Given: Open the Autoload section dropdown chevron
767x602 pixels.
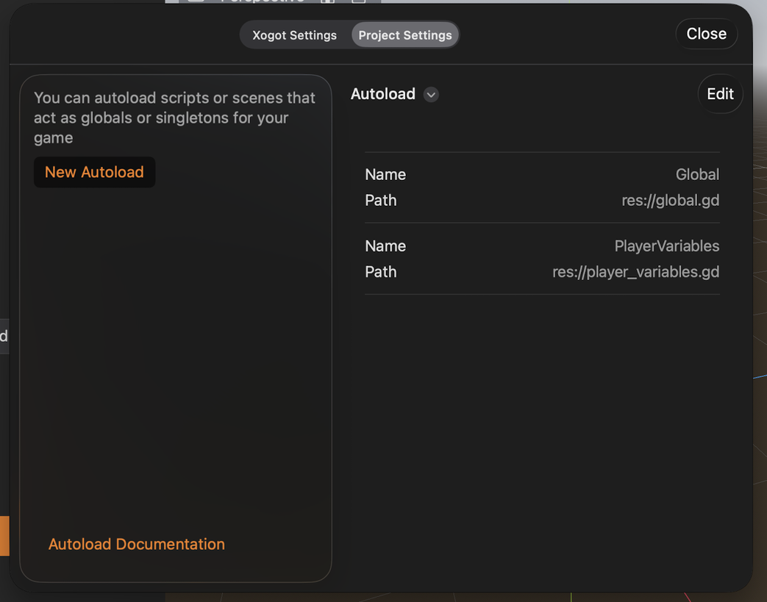Looking at the screenshot, I should coord(431,94).
